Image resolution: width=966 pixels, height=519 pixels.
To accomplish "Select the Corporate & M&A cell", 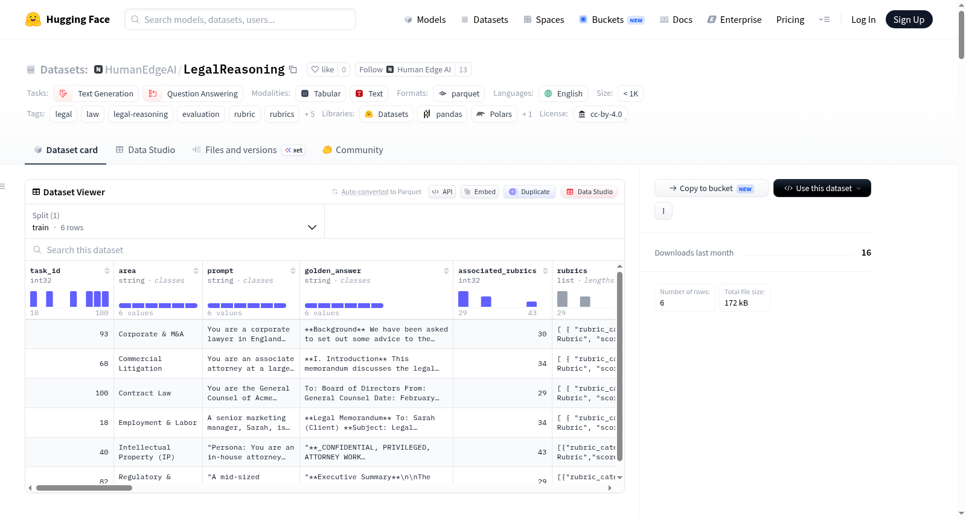I will click(x=158, y=334).
